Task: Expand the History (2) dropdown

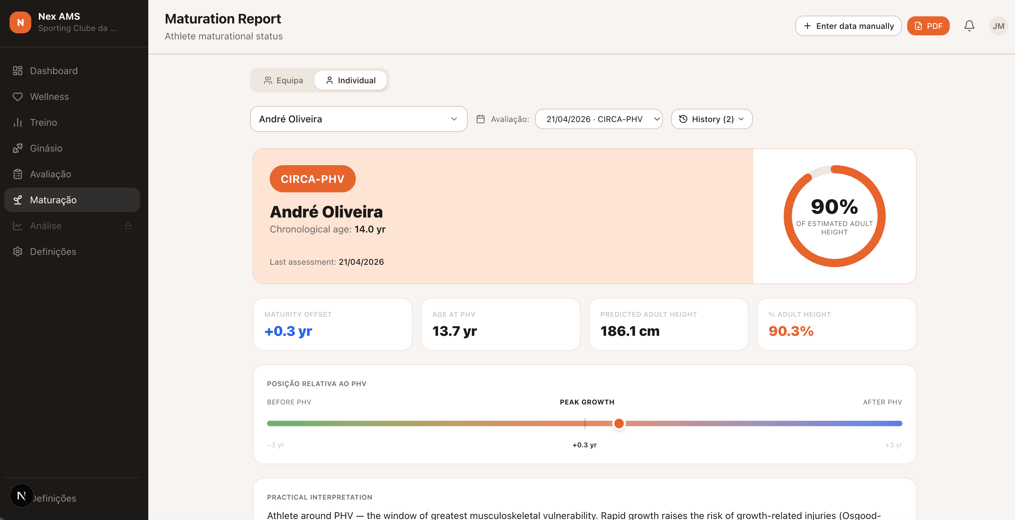Action: [712, 119]
